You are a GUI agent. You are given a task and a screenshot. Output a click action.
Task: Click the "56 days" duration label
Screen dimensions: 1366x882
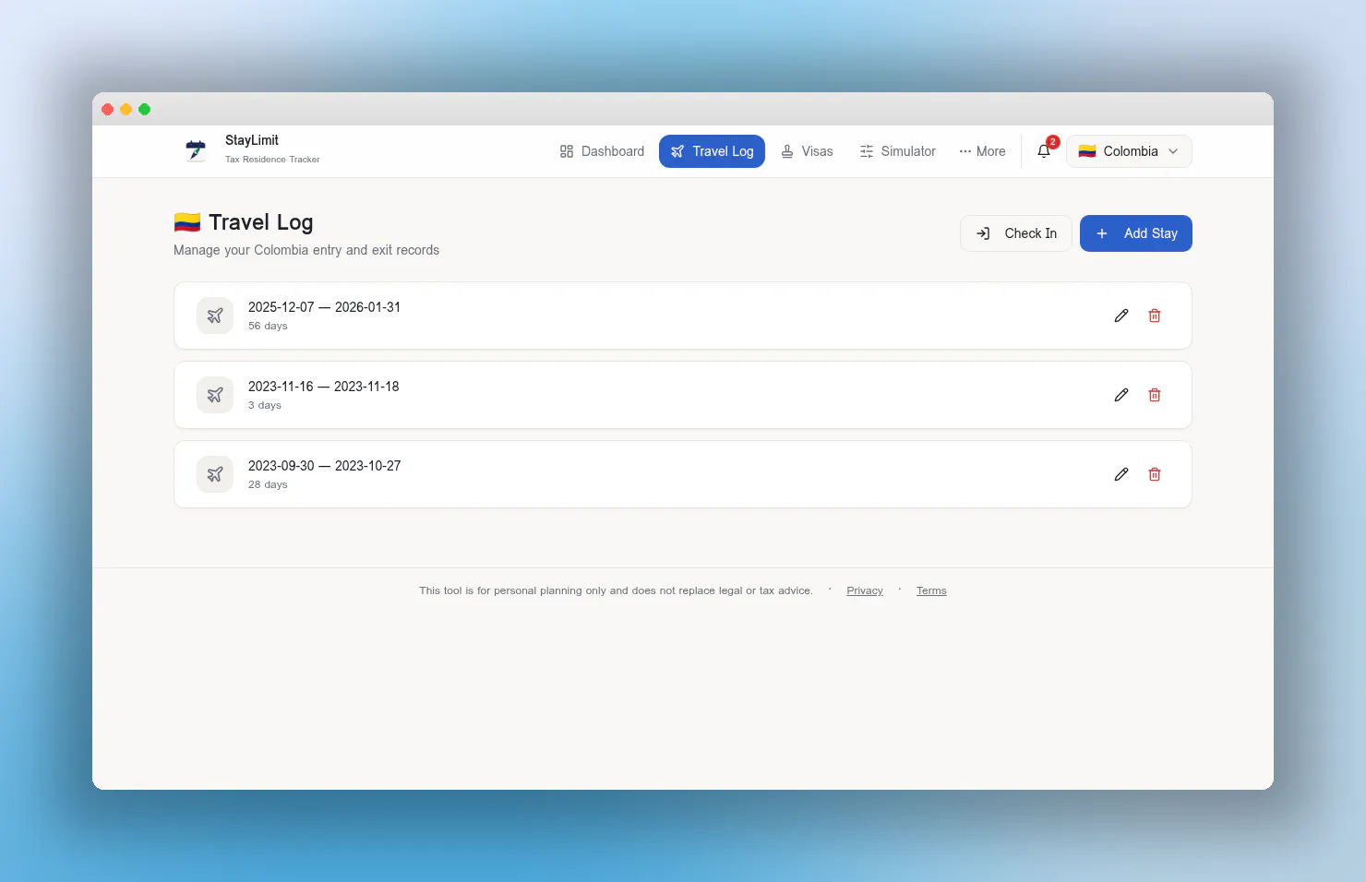tap(268, 326)
